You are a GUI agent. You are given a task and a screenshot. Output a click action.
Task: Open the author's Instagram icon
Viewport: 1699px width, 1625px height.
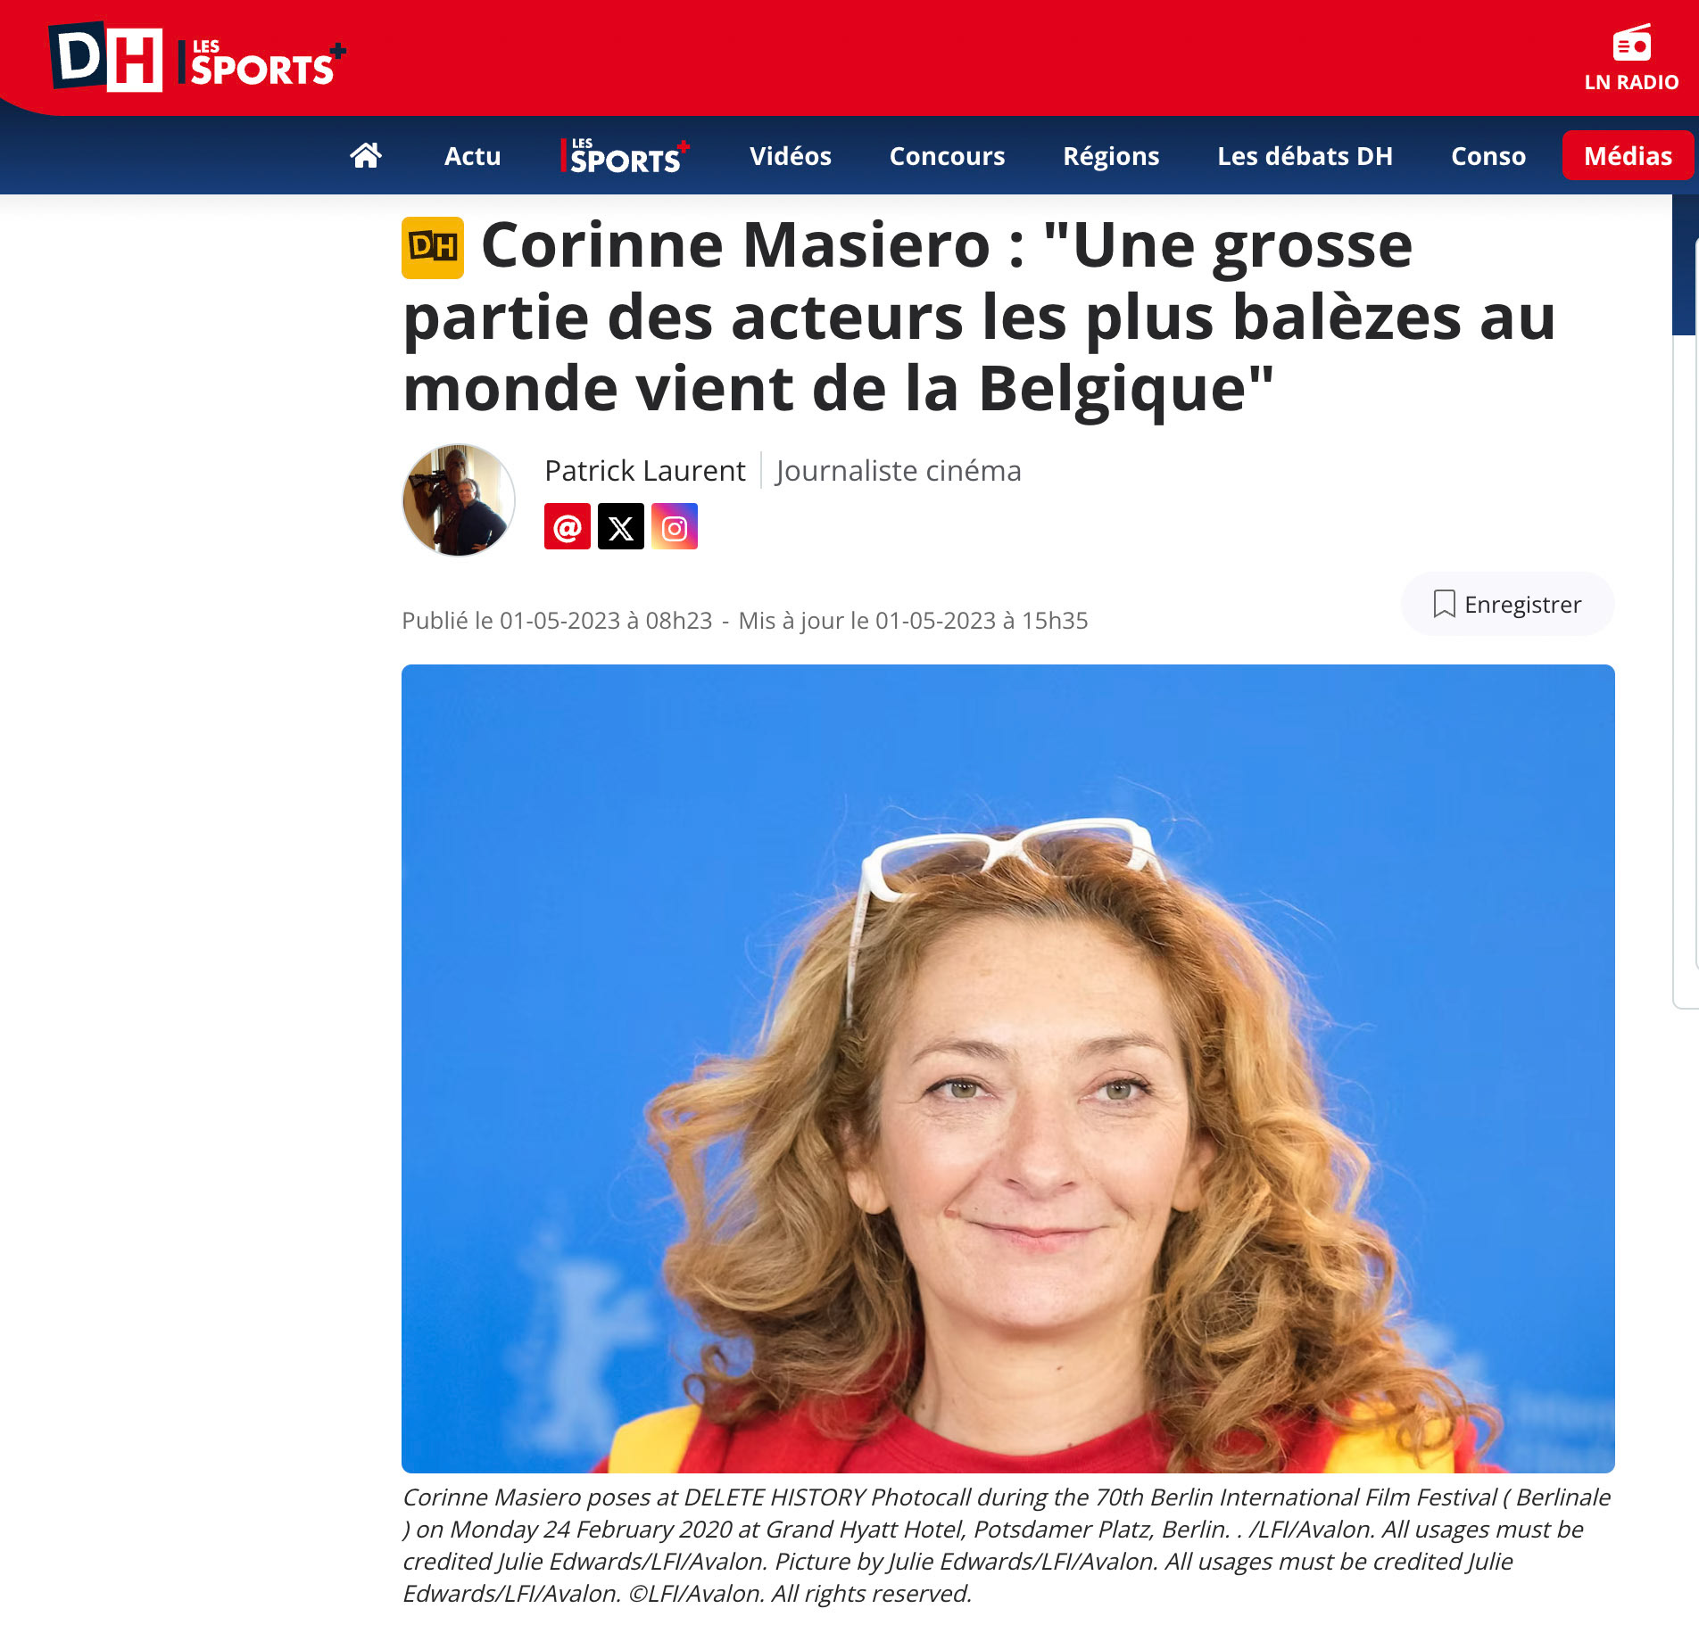click(x=675, y=526)
